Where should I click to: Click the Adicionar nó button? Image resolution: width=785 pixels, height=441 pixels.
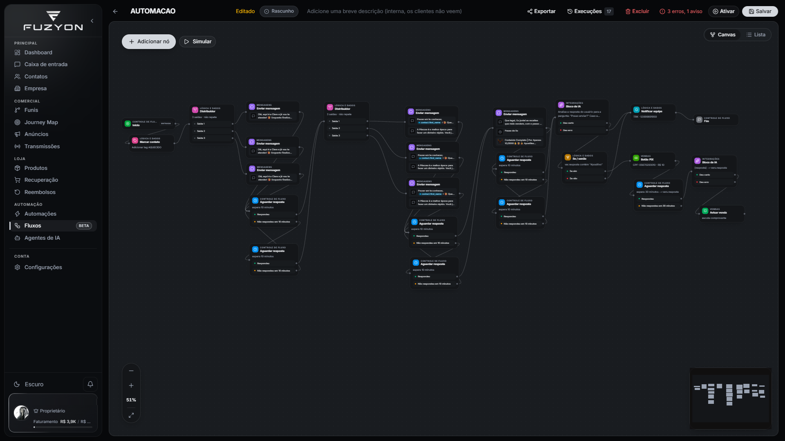tap(149, 42)
